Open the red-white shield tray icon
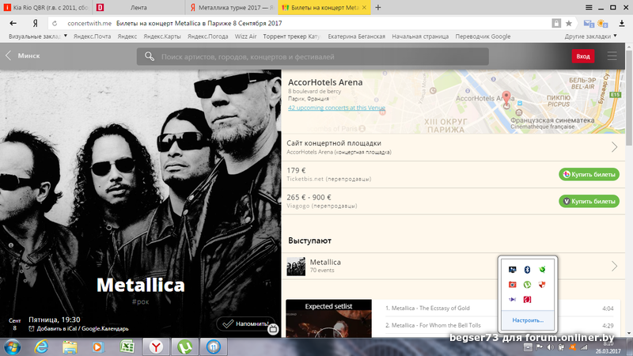The image size is (633, 356). point(542,285)
